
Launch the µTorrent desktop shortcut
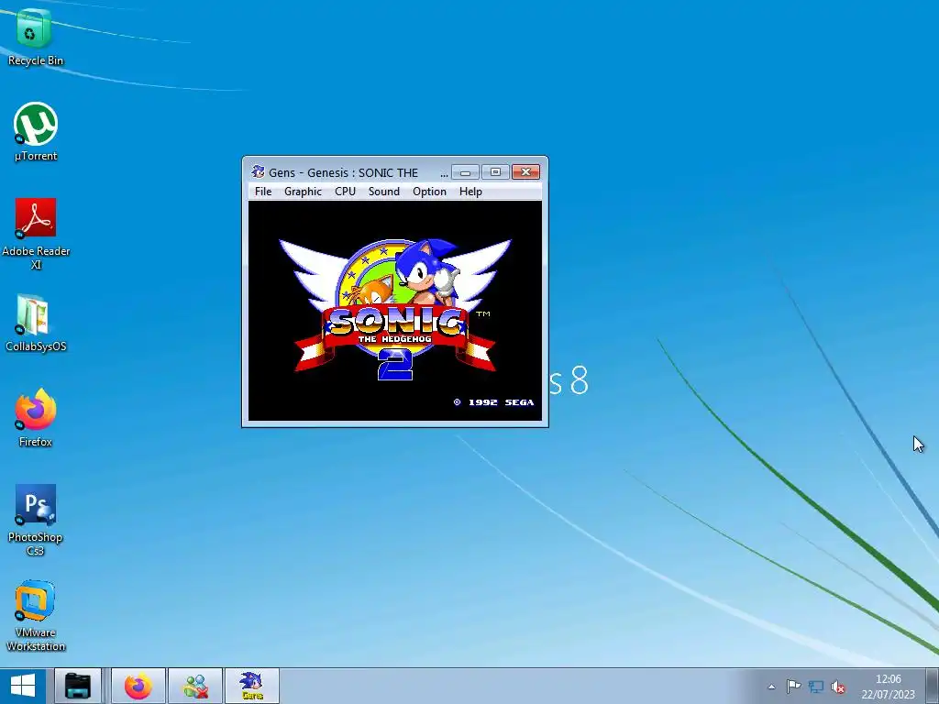pos(36,132)
